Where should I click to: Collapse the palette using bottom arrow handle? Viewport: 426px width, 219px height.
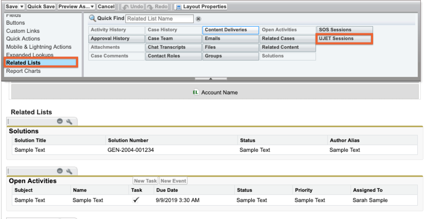point(210,79)
